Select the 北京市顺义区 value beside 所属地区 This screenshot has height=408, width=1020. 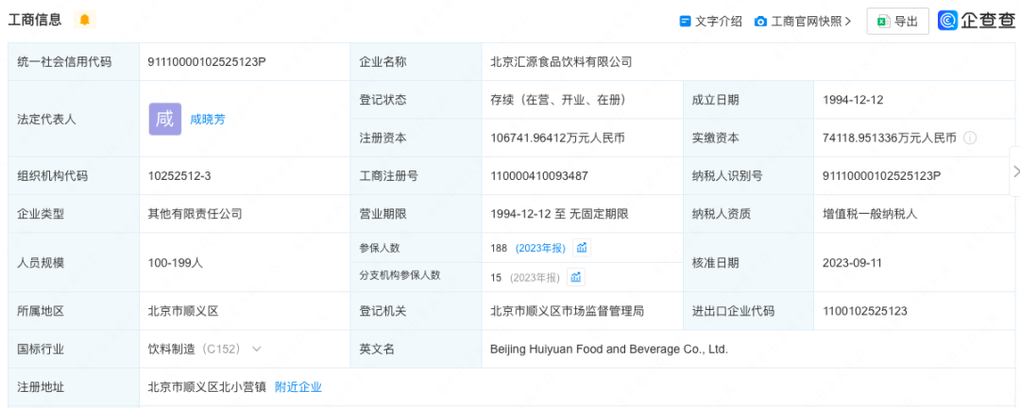pyautogui.click(x=183, y=311)
